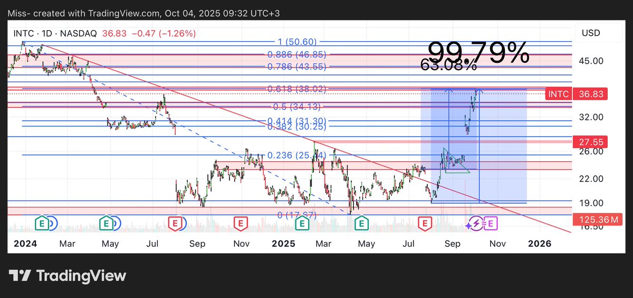Viewport: 633px width, 298px height.
Task: Click the dividend marker next to the May 2024 earnings icon
Action: (117, 223)
